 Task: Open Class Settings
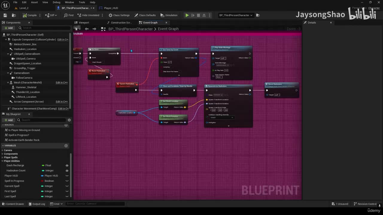(119, 15)
